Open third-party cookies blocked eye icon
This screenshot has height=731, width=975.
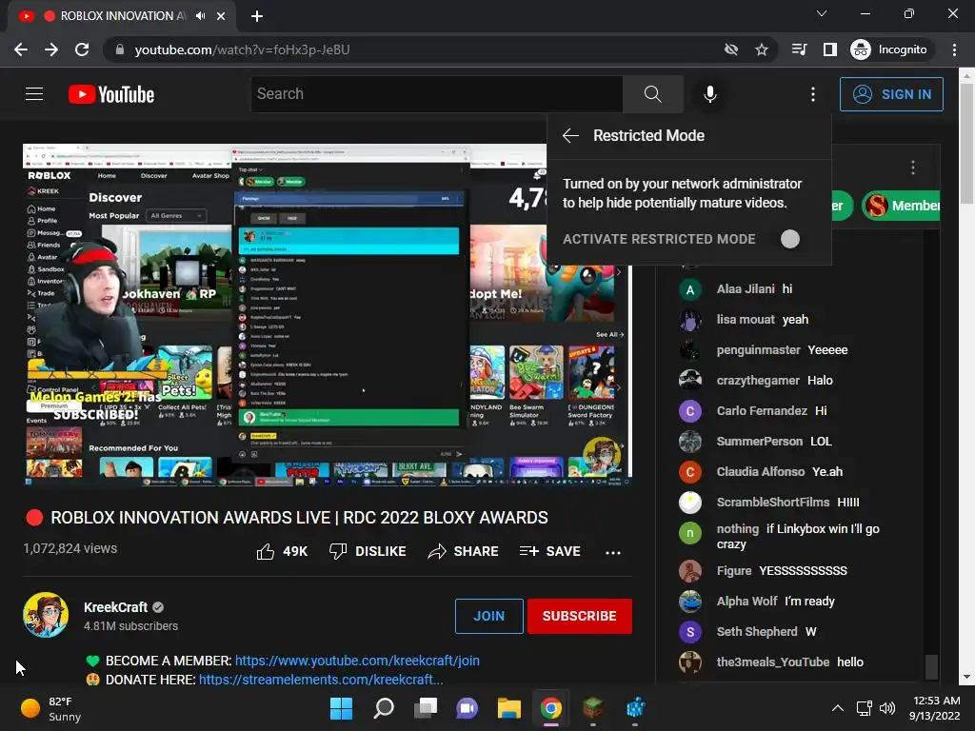coord(731,49)
